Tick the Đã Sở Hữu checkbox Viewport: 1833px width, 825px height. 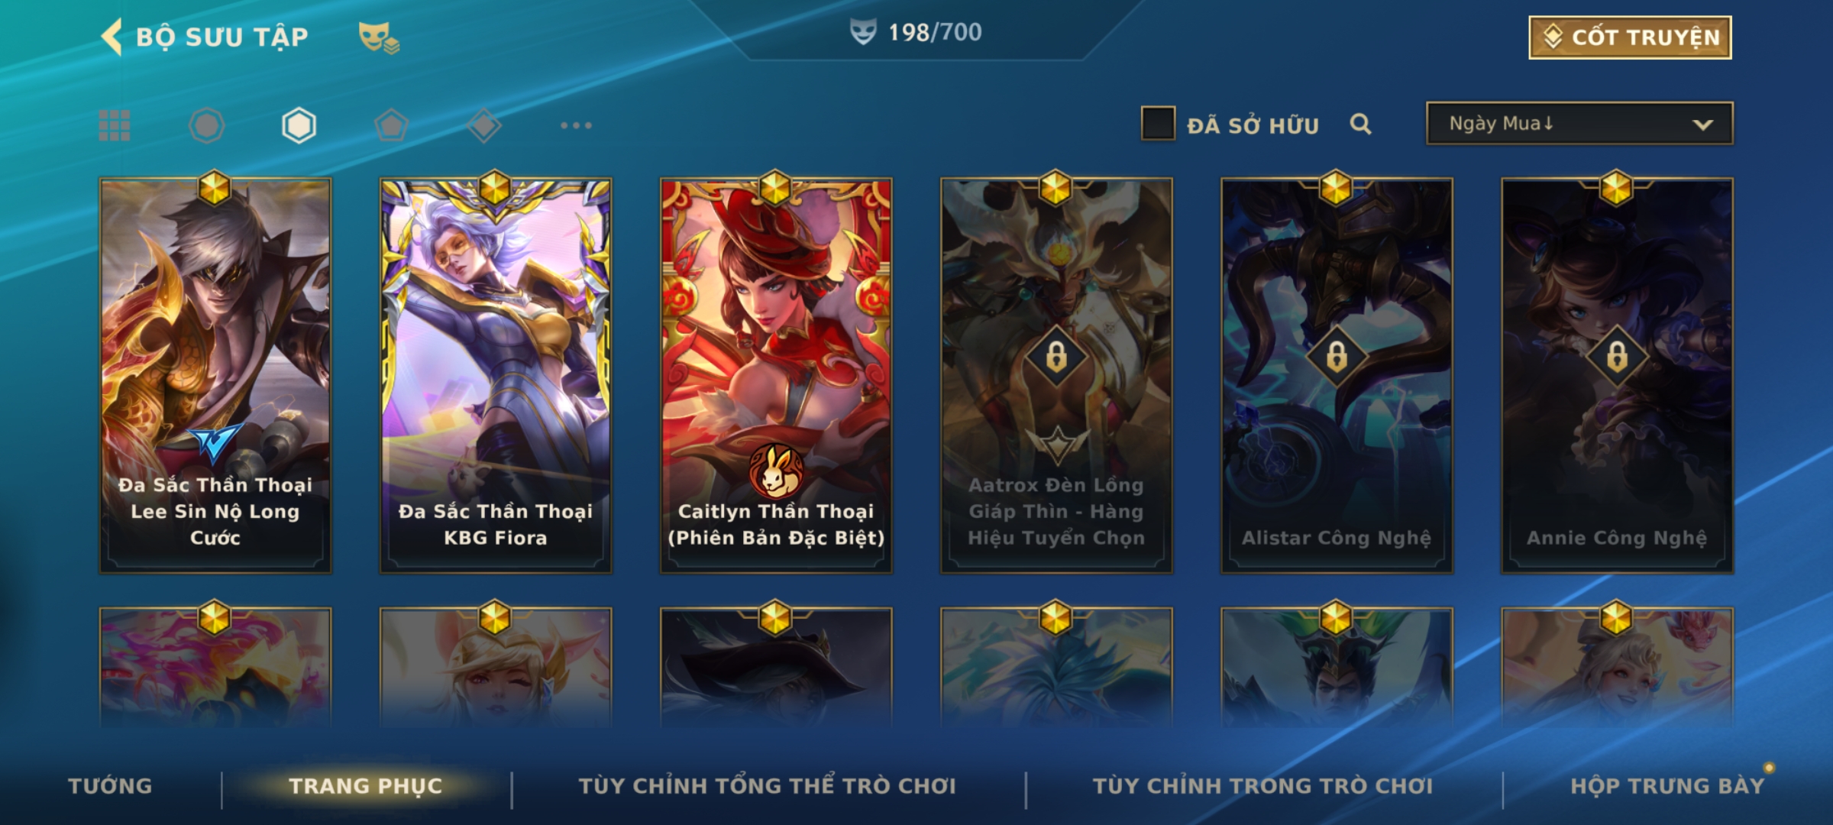(1158, 124)
